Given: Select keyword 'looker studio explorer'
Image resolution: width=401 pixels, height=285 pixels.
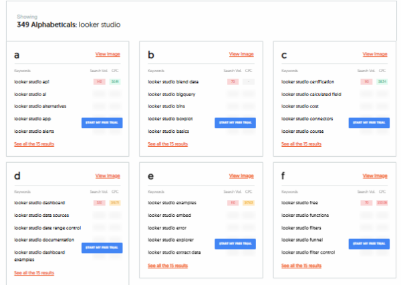Looking at the screenshot, I should point(170,240).
